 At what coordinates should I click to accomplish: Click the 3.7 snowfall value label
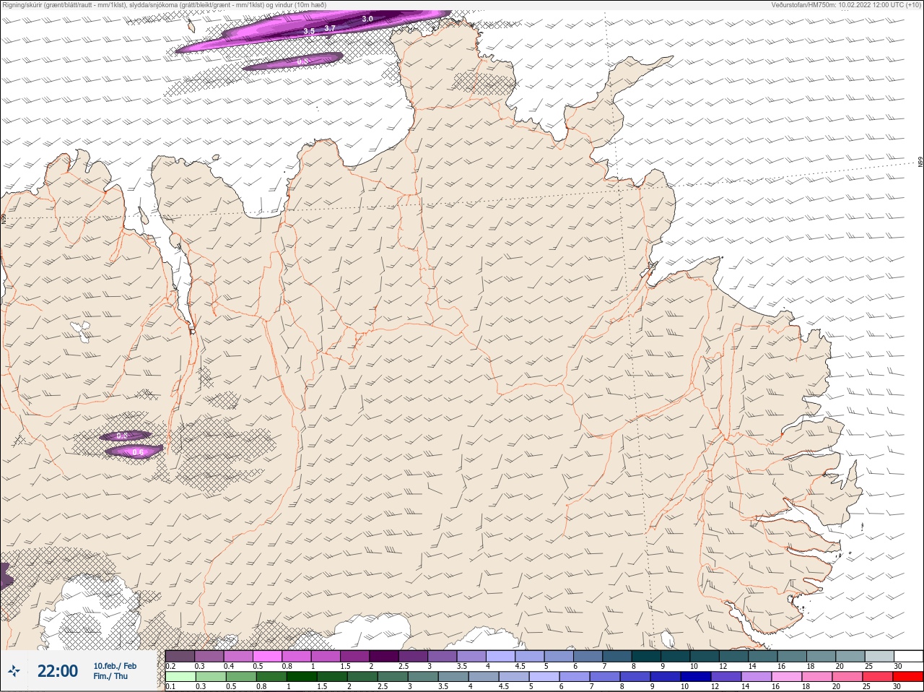(x=330, y=28)
